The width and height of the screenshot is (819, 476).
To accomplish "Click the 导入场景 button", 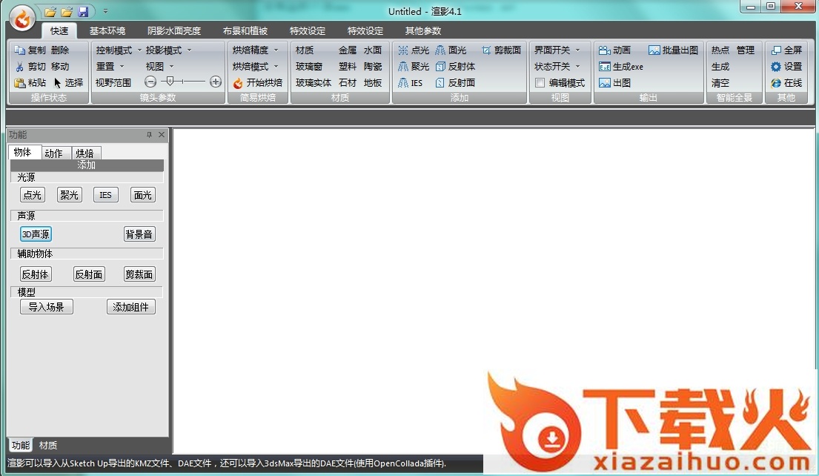I will (47, 307).
